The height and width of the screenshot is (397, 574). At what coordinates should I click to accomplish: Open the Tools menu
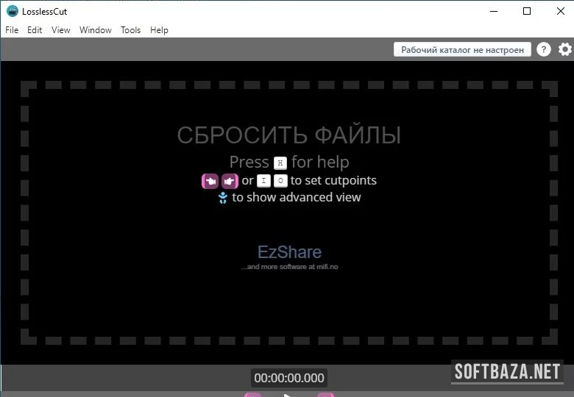(x=130, y=30)
